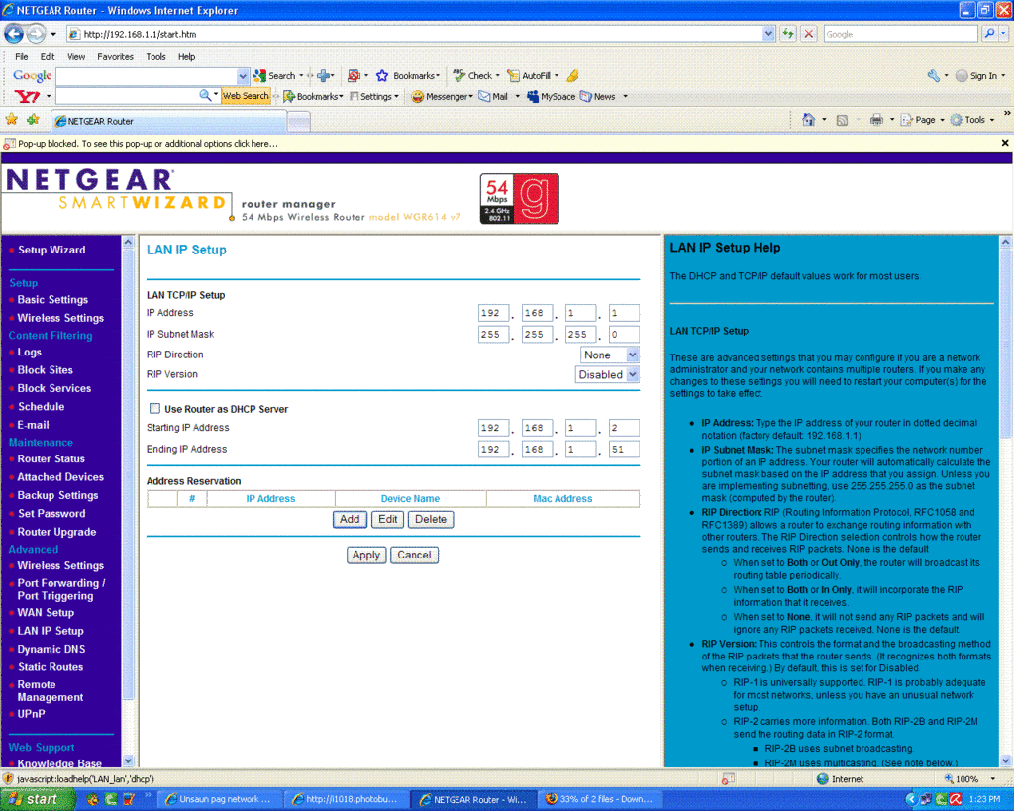Viewport: 1014px width, 811px height.
Task: Open the MySpace button on Yahoo toolbar
Action: tap(551, 96)
